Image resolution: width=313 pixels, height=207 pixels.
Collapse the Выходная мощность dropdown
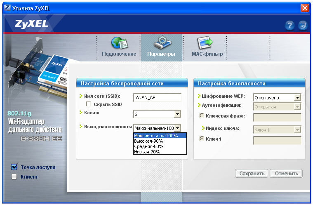click(177, 128)
